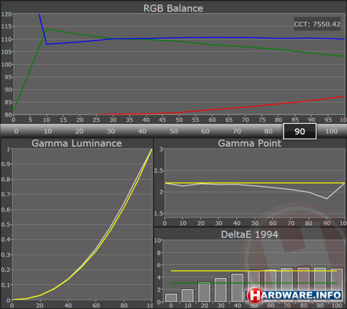This screenshot has height=309, width=347.
Task: Open the Hardware.info watermark logo
Action: tap(295, 295)
